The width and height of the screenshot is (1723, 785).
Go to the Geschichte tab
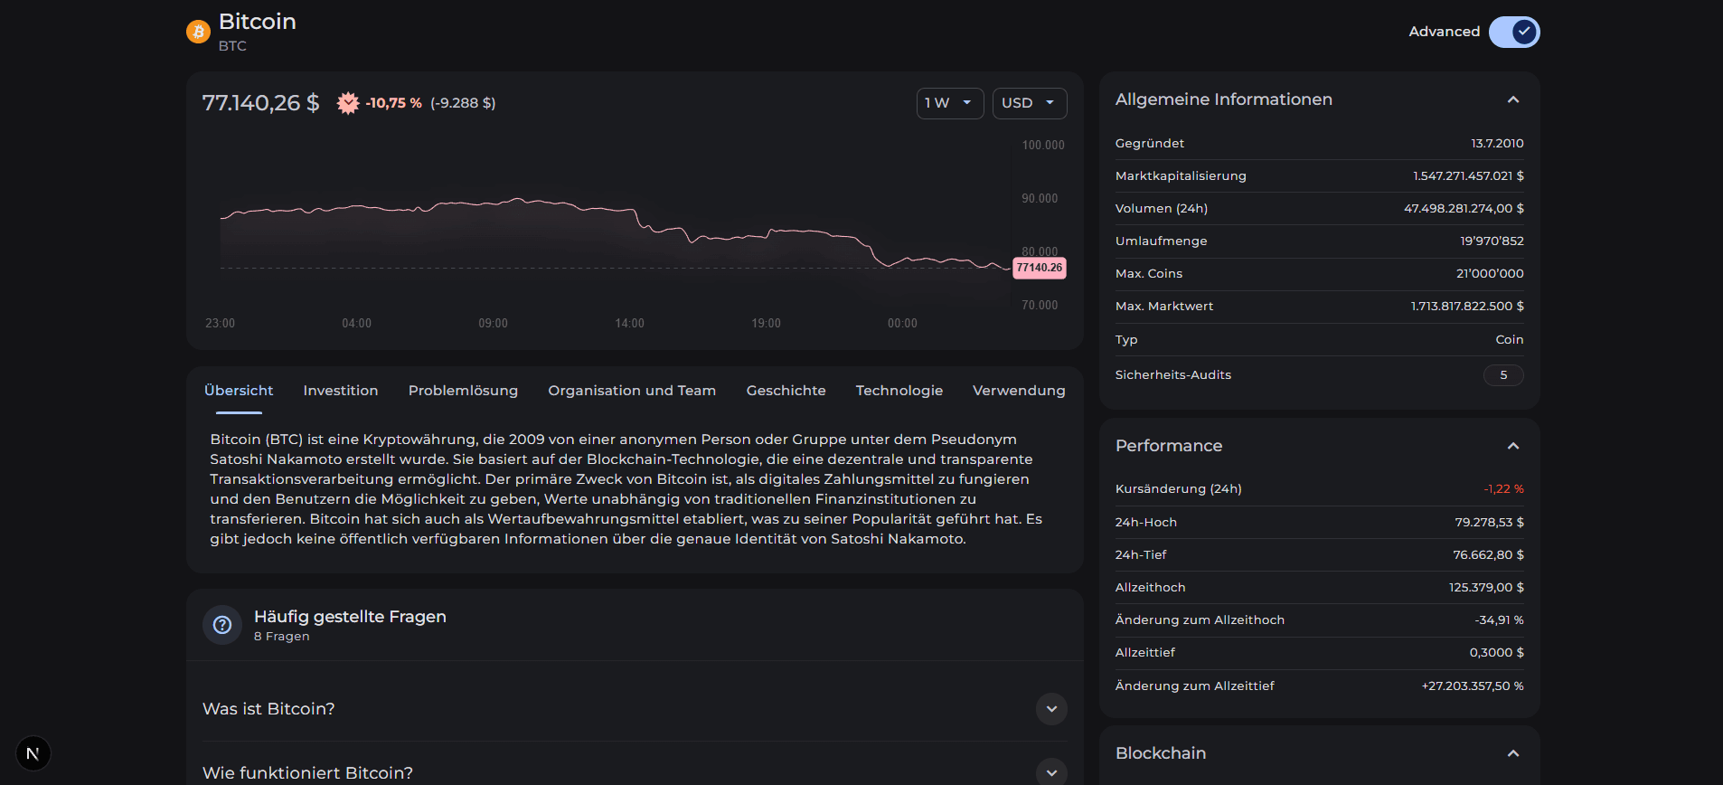click(786, 391)
